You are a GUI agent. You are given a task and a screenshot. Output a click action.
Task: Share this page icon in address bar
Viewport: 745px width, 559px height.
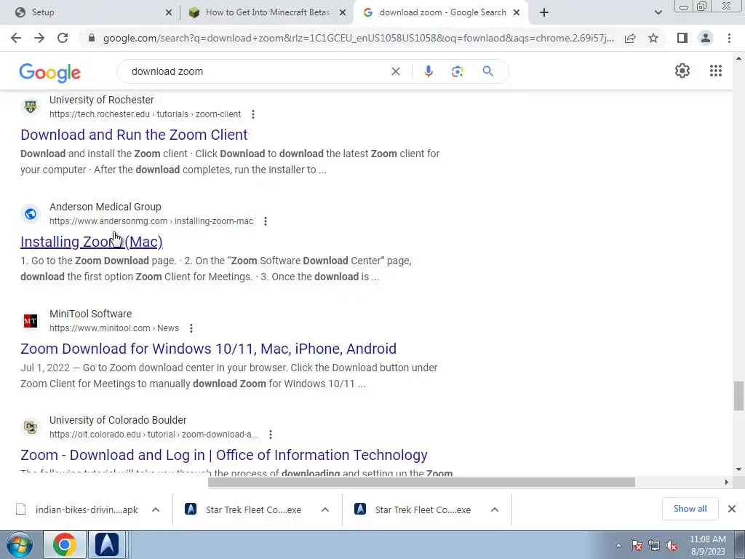click(630, 38)
